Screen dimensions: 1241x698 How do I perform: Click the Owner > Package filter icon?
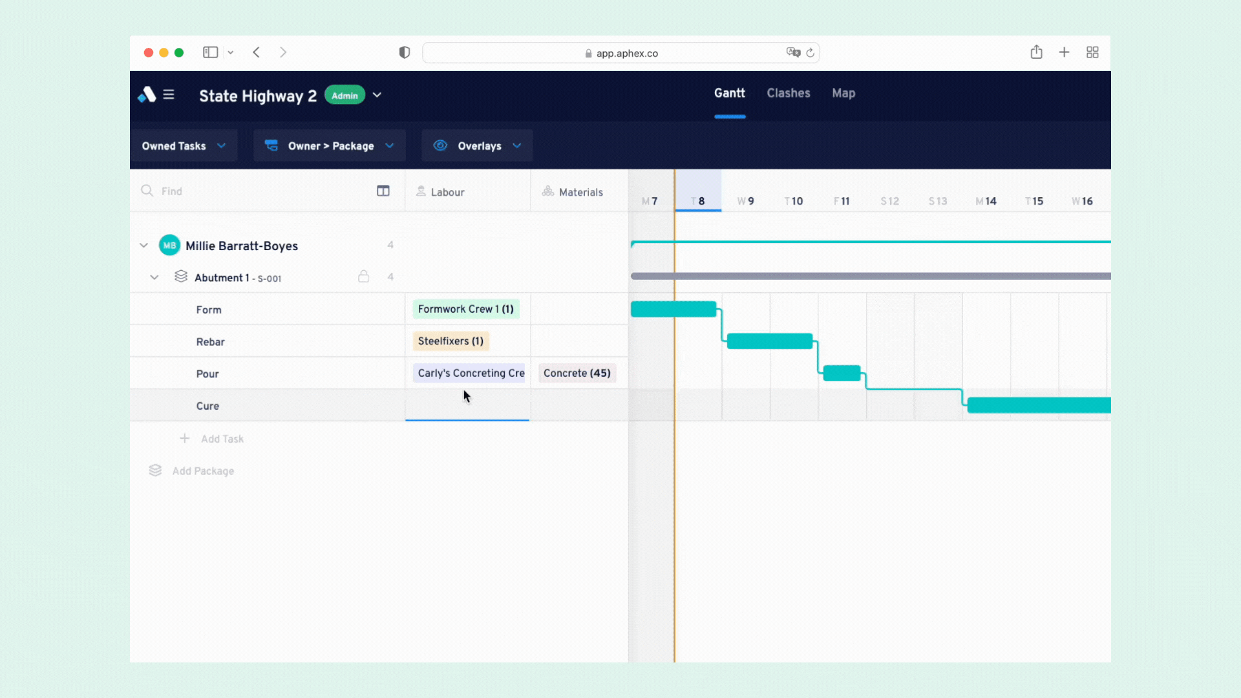tap(271, 145)
